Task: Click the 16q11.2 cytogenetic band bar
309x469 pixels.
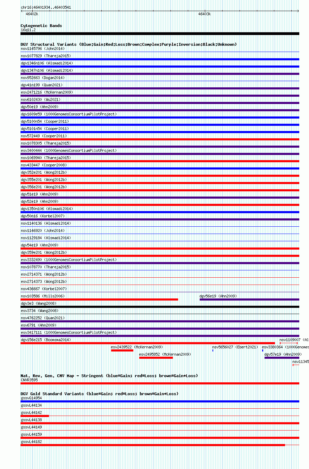Action: coord(160,34)
